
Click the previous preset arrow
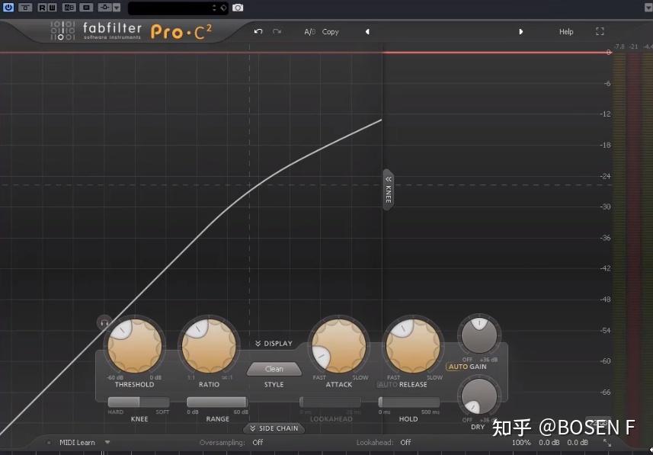367,31
